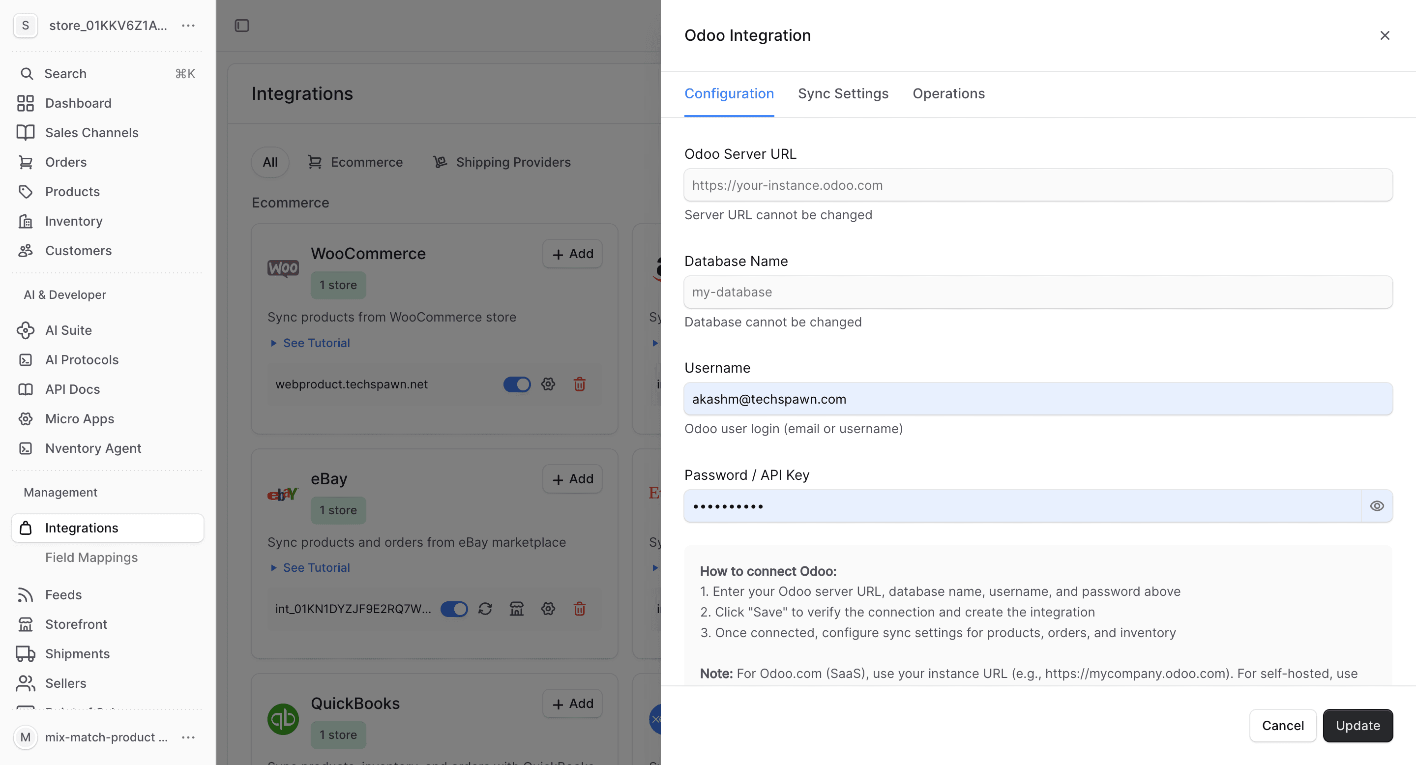Click the API Docs book icon
1416x765 pixels.
point(25,389)
